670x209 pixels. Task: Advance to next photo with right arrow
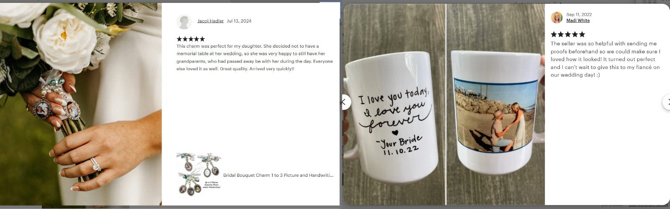(667, 102)
